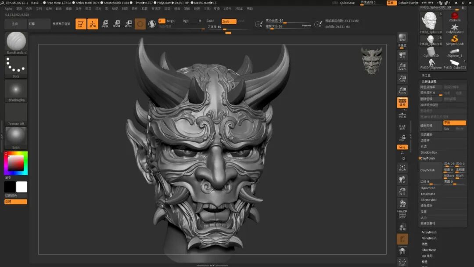The width and height of the screenshot is (474, 267).
Task: Toggle the orange Qxyz rotation button
Action: (x=402, y=147)
